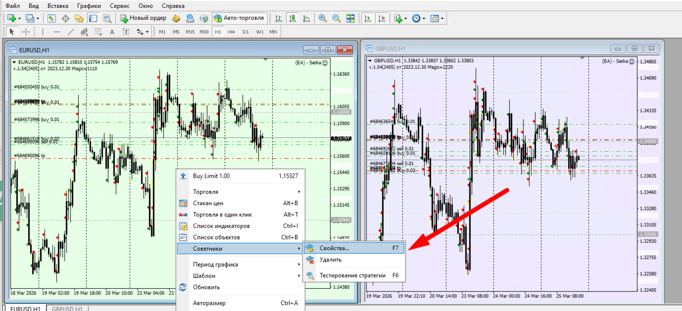682x311 pixels.
Task: Choose Buy Limit 1.00 in context menu
Action: point(239,176)
